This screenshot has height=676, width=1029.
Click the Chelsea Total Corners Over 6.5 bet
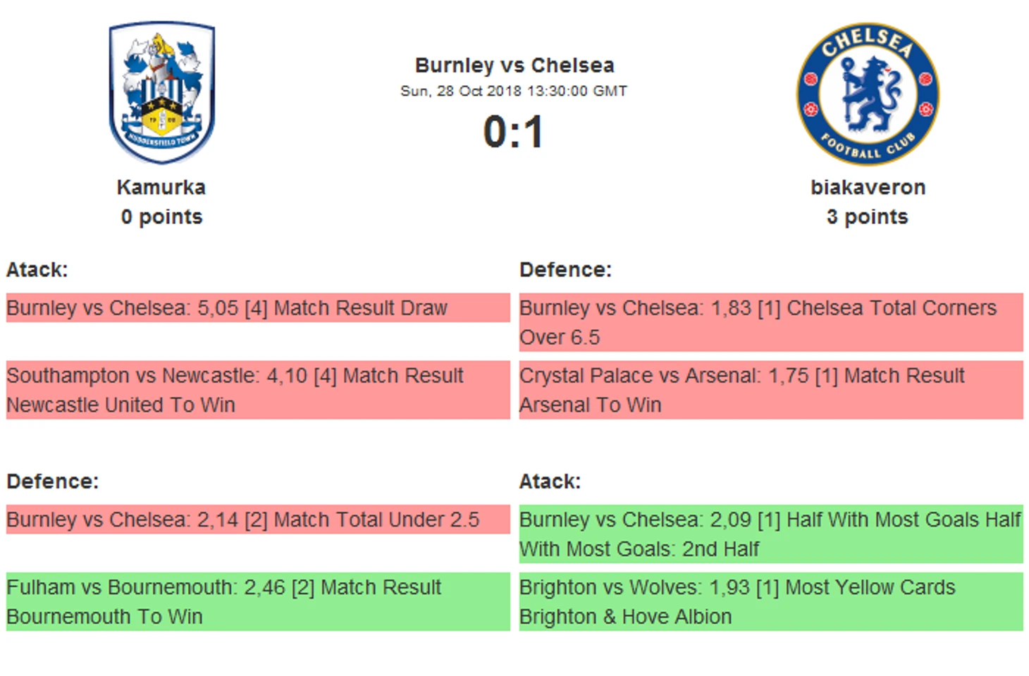tap(770, 322)
